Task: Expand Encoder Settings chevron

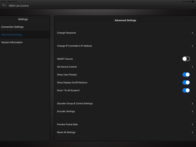Action: click(192, 111)
